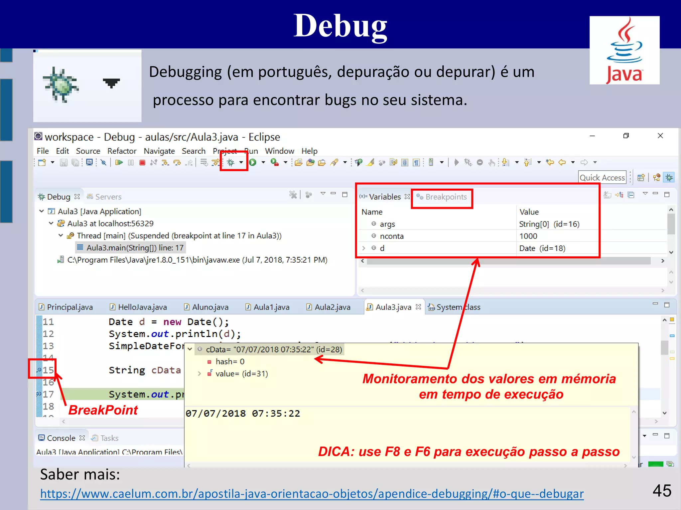
Task: Click the Forward navigation arrow icon
Action: 584,162
